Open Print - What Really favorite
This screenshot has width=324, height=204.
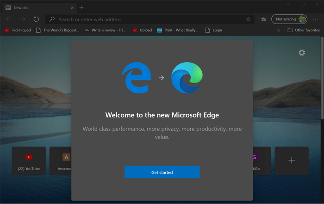[178, 30]
